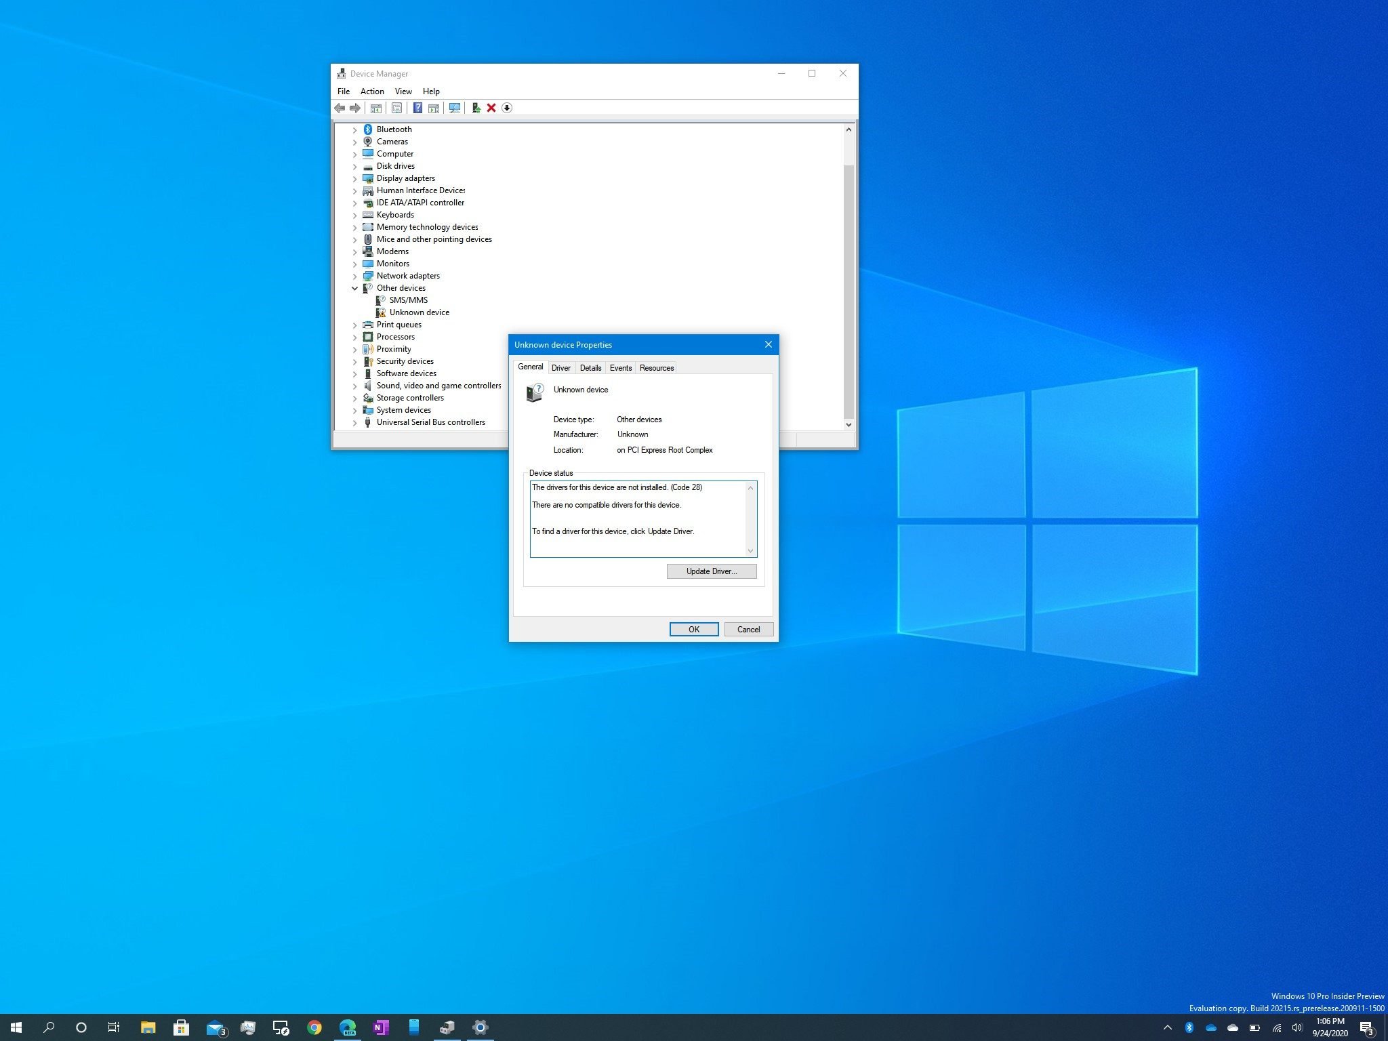Click Cancel in the Properties dialog
The height and width of the screenshot is (1041, 1388).
tap(748, 629)
